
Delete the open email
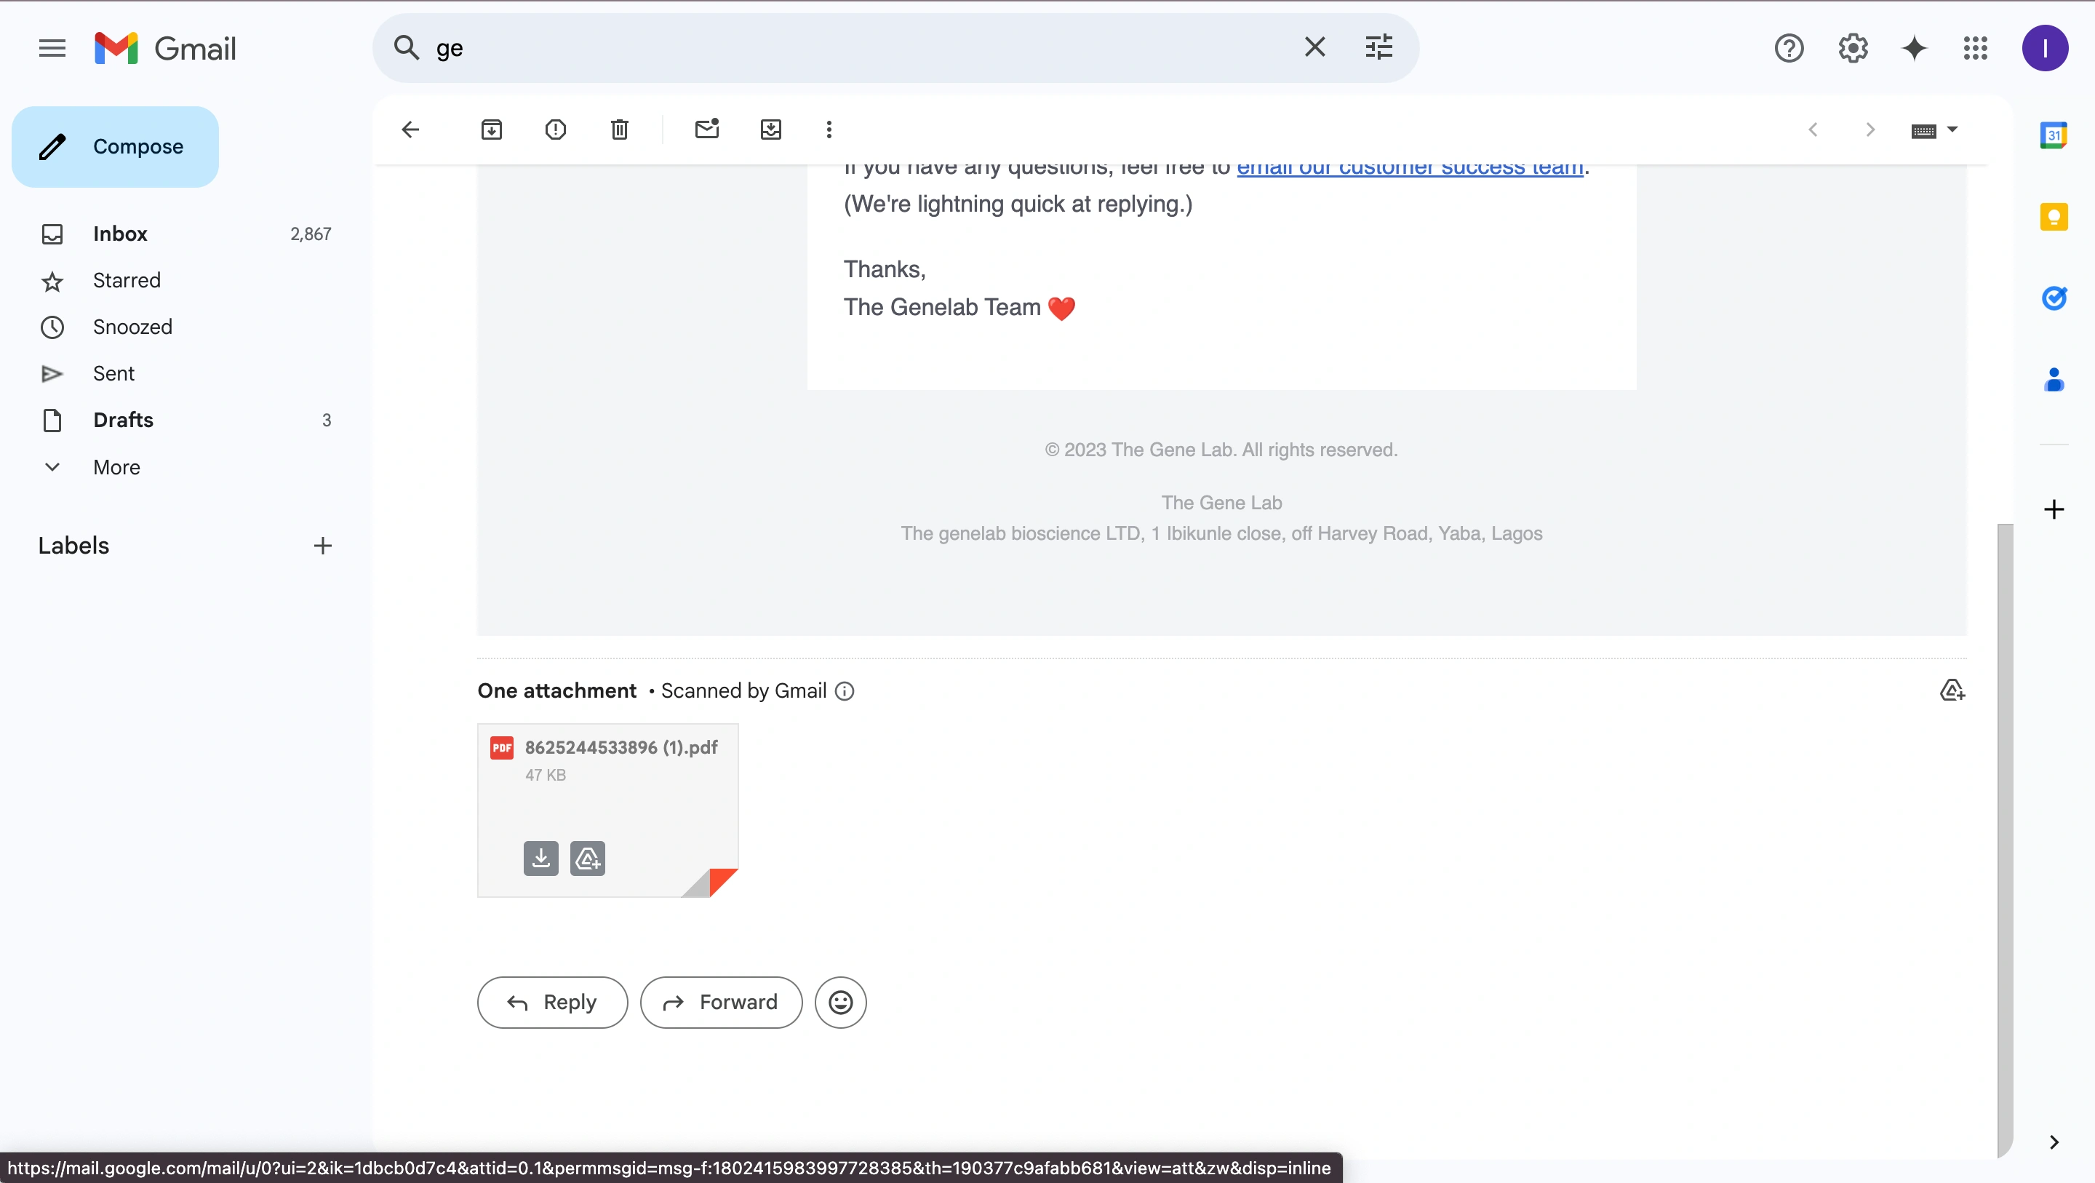coord(618,130)
